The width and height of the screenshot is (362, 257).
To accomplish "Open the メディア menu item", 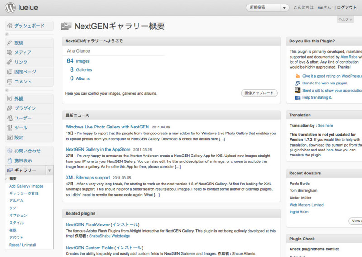I will tap(29, 52).
